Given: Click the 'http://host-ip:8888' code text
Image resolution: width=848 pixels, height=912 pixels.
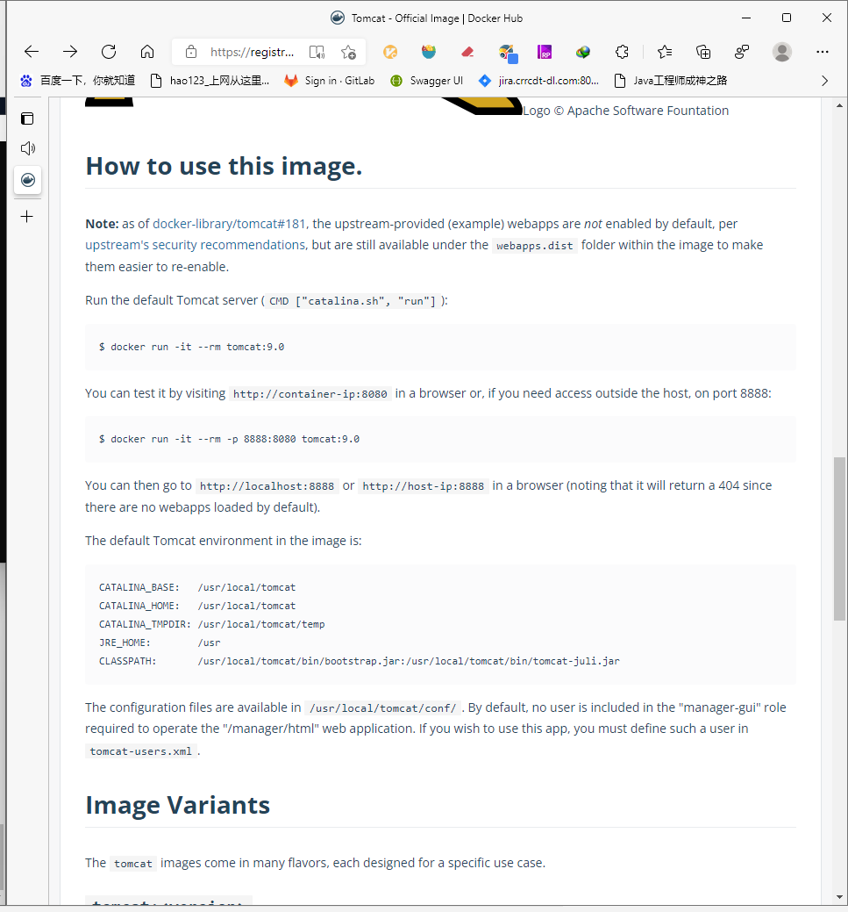Looking at the screenshot, I should [x=423, y=486].
